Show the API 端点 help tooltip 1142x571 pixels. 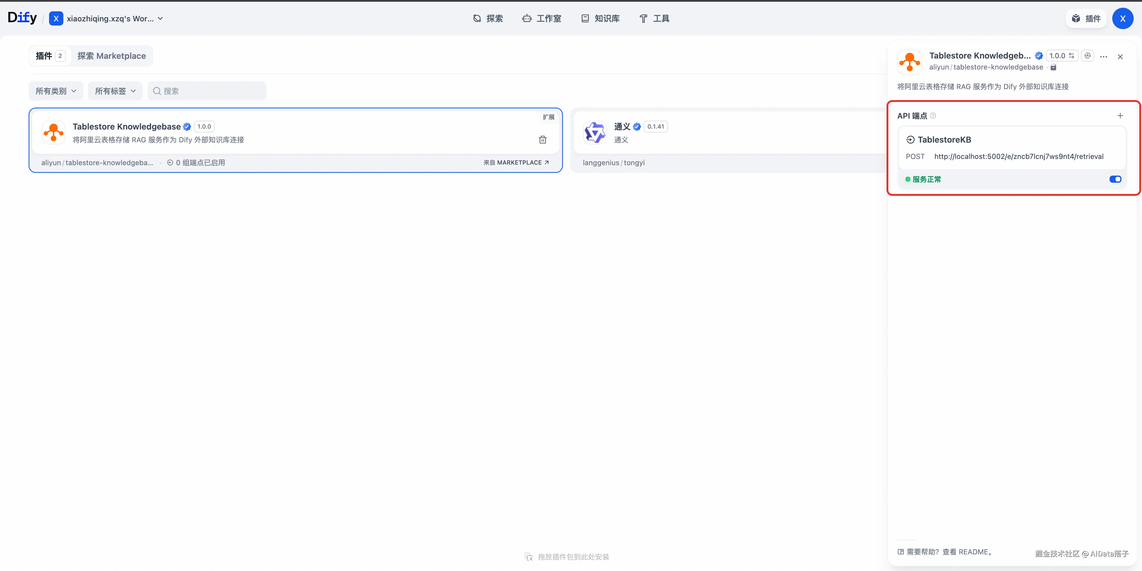click(933, 116)
